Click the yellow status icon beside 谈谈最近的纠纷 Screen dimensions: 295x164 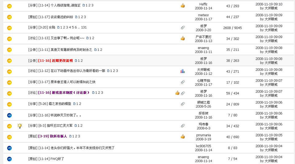tap(10, 17)
